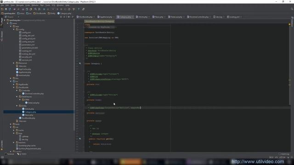Expand the Resources folder in tree
The width and height of the screenshot is (294, 165).
click(14, 63)
